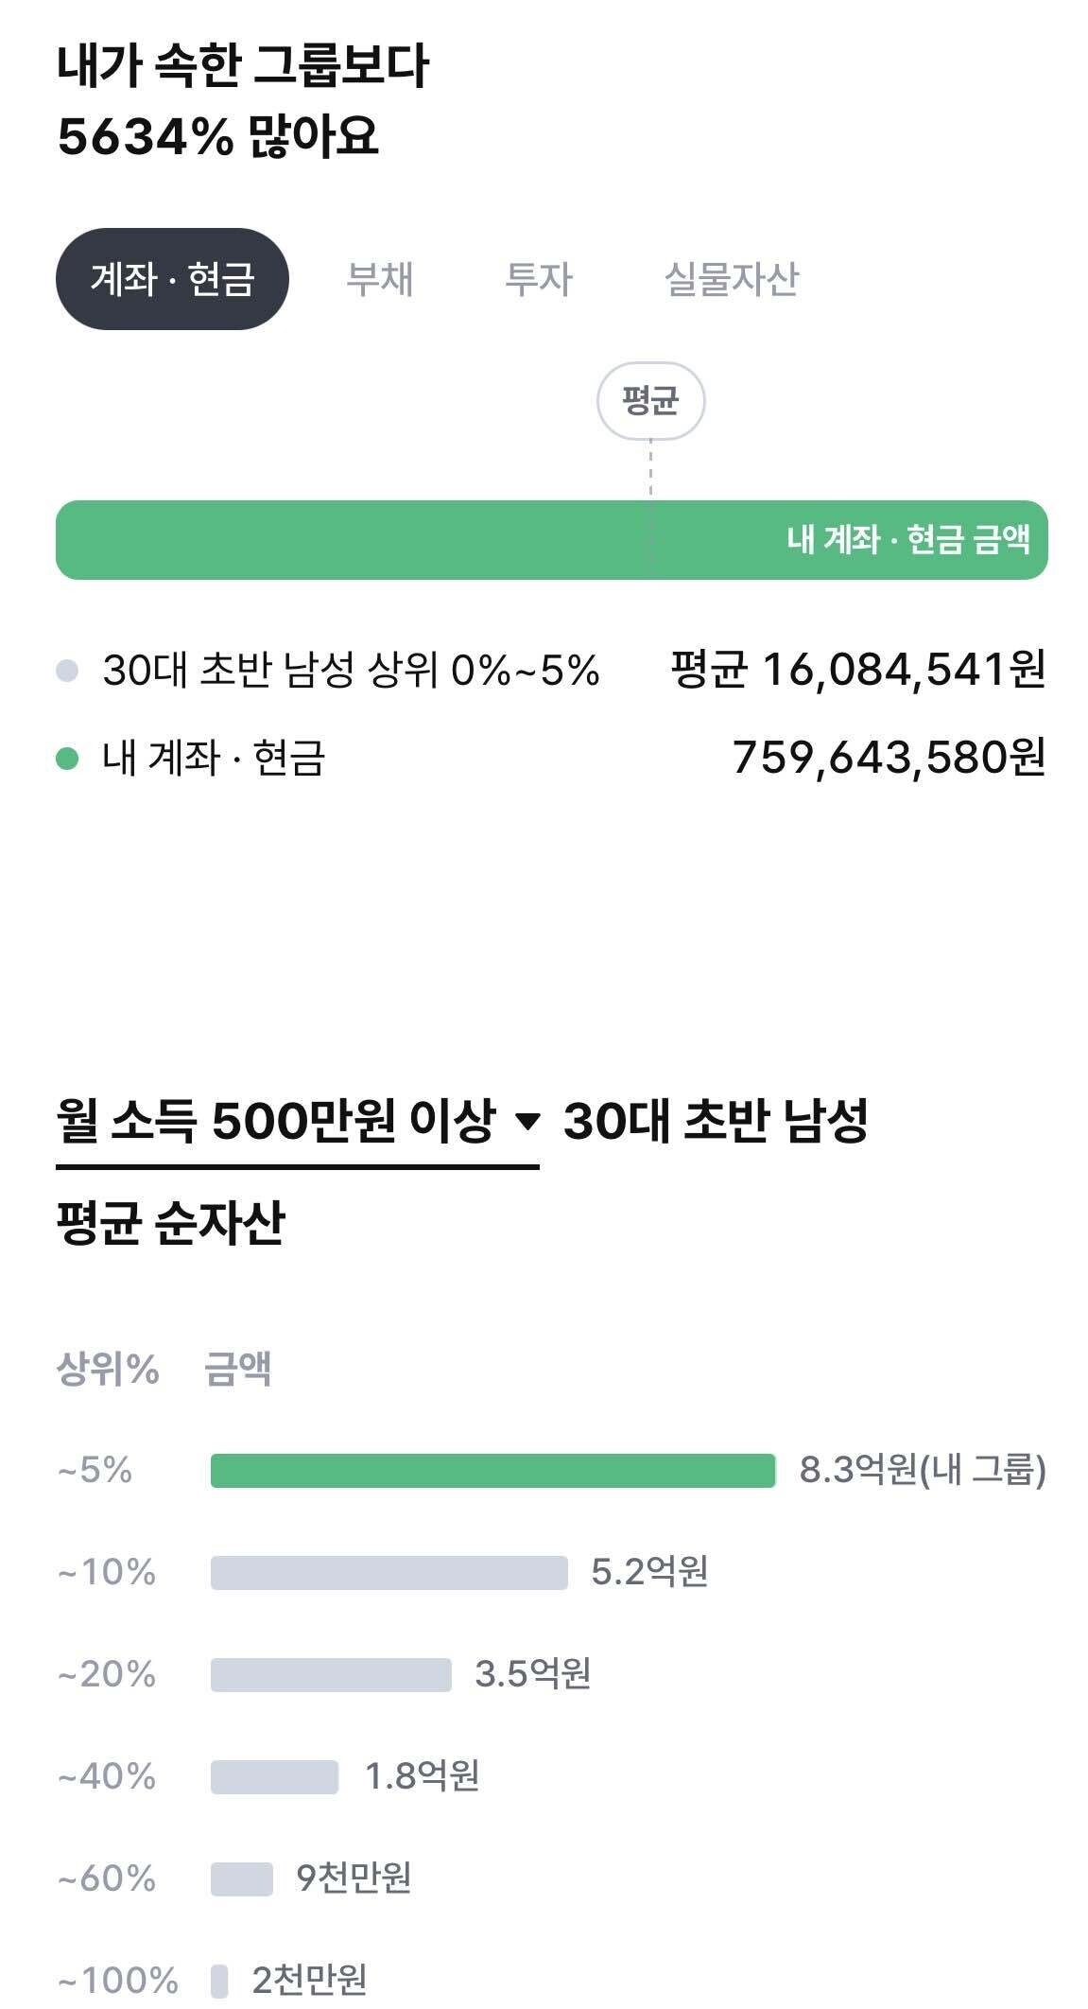Click the 평균 marker bubble
This screenshot has width=1088, height=2009.
pos(650,401)
